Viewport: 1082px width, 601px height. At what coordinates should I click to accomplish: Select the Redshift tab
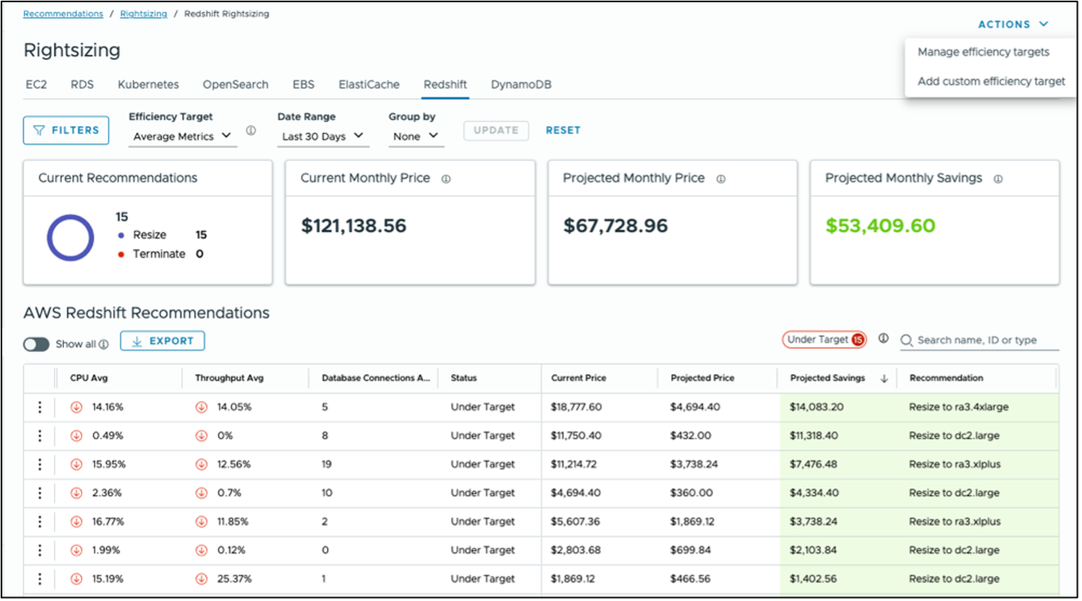[445, 85]
